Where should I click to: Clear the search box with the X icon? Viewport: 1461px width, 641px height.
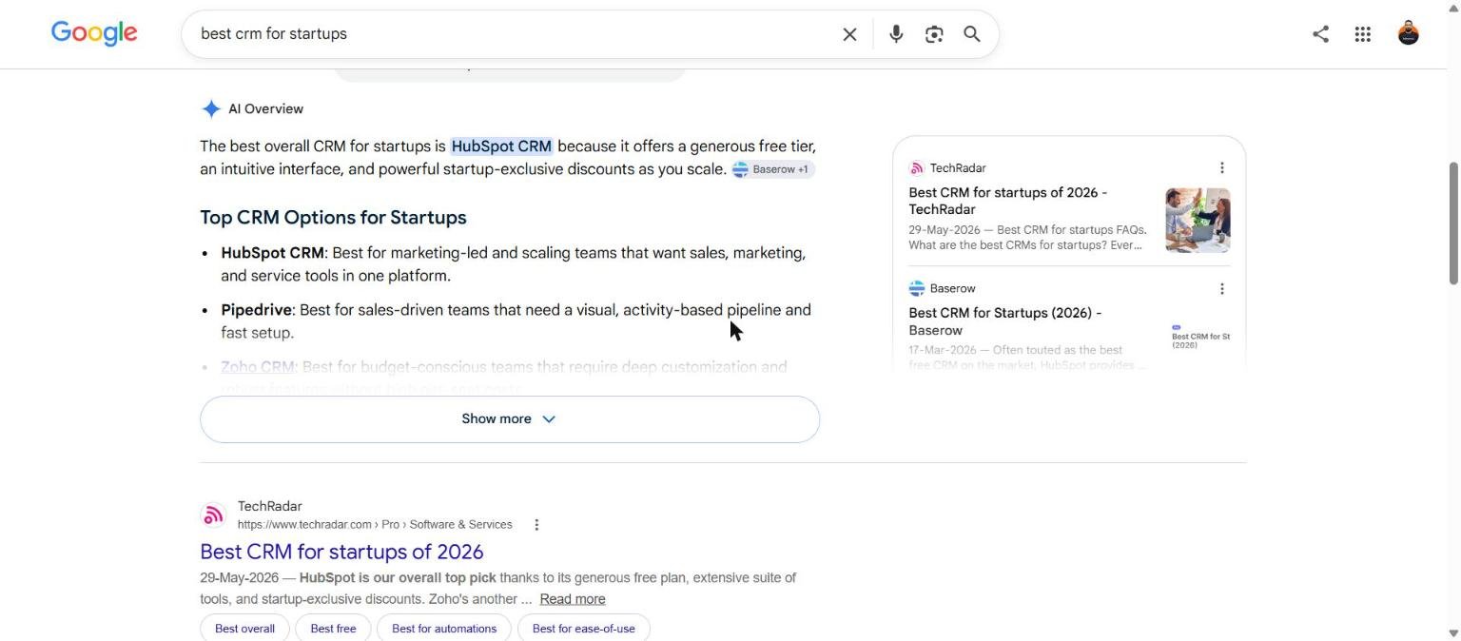tap(849, 34)
